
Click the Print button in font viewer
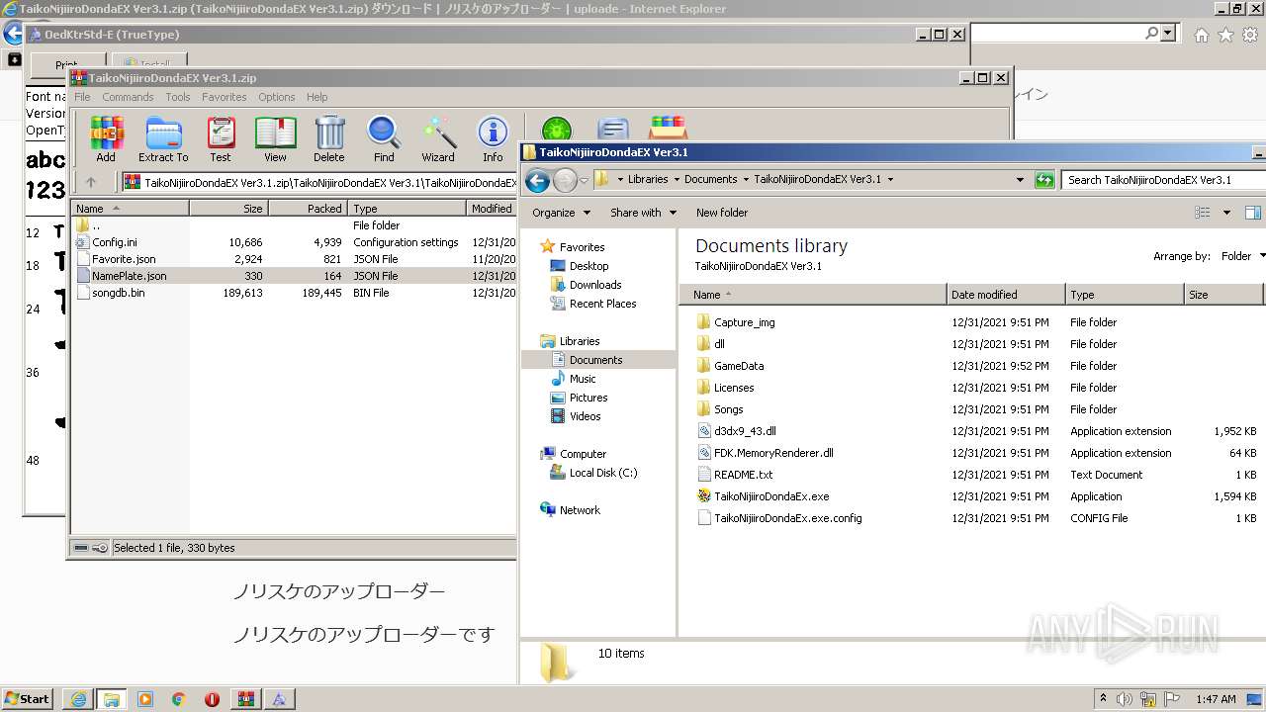[x=66, y=65]
